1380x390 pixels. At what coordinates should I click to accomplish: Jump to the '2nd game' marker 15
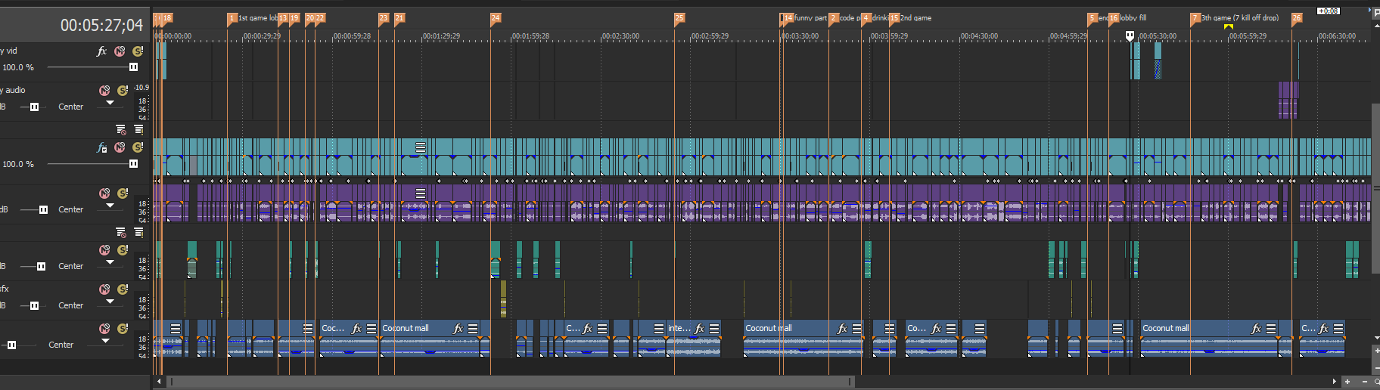[894, 18]
